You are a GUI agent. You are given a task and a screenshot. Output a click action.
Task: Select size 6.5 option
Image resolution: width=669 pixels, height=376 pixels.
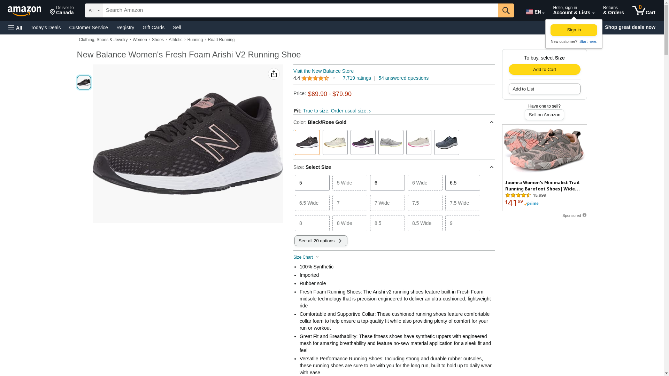[462, 183]
